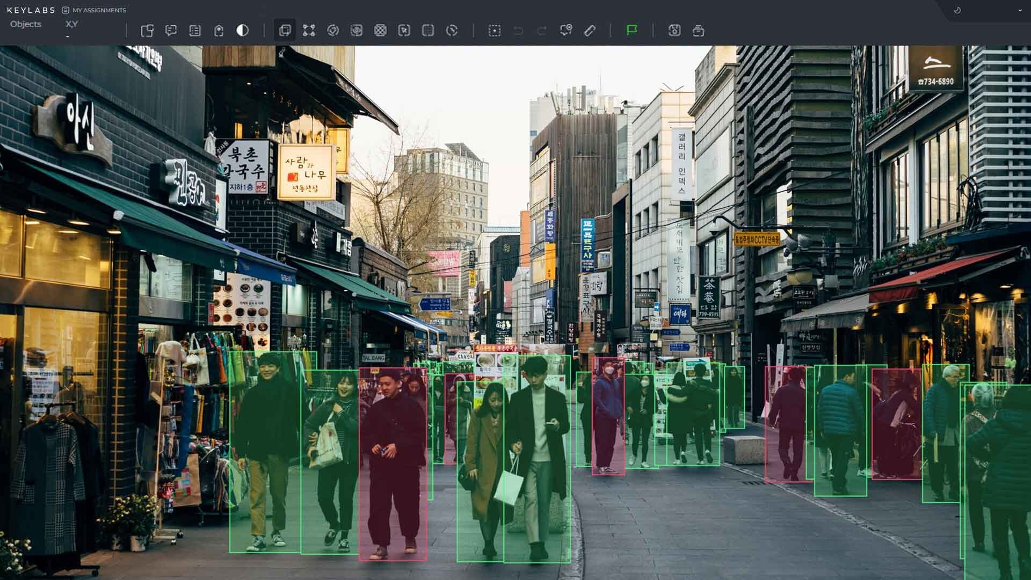This screenshot has height=580, width=1031.
Task: Click the stacked tray icon
Action: (699, 31)
